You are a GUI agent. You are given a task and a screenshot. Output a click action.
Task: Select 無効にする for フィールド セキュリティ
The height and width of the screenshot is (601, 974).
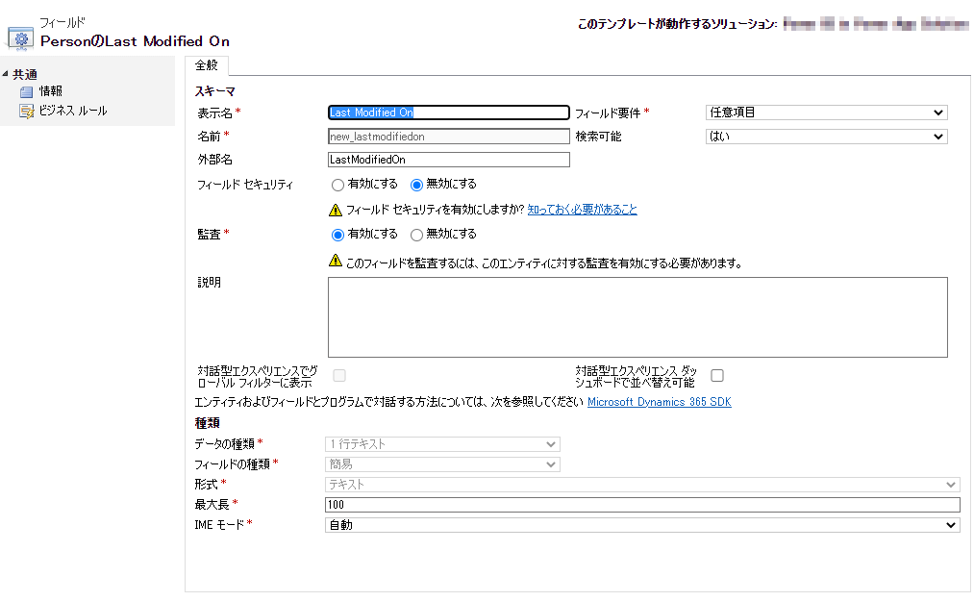416,185
